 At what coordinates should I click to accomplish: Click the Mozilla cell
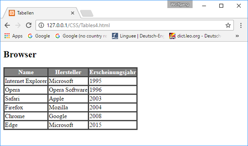tap(68, 108)
